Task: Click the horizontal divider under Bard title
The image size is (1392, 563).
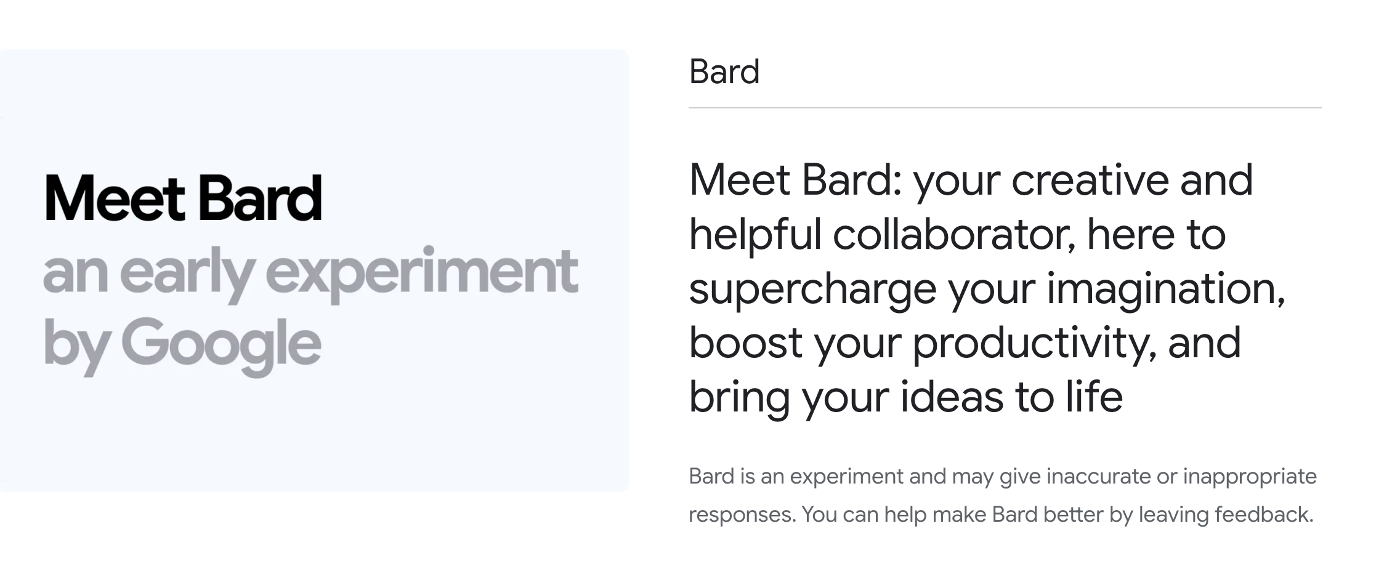Action: point(1005,108)
